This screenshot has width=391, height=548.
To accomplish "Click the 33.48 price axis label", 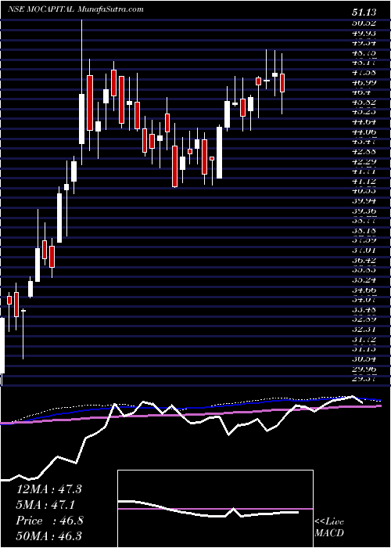I will pyautogui.click(x=364, y=310).
